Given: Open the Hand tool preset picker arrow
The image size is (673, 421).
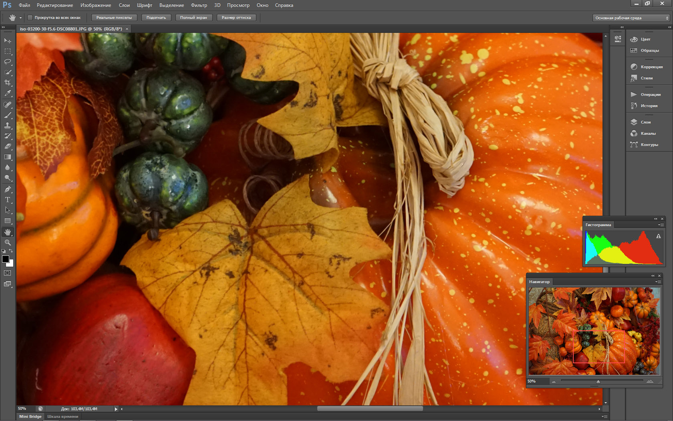Looking at the screenshot, I should click(x=20, y=18).
